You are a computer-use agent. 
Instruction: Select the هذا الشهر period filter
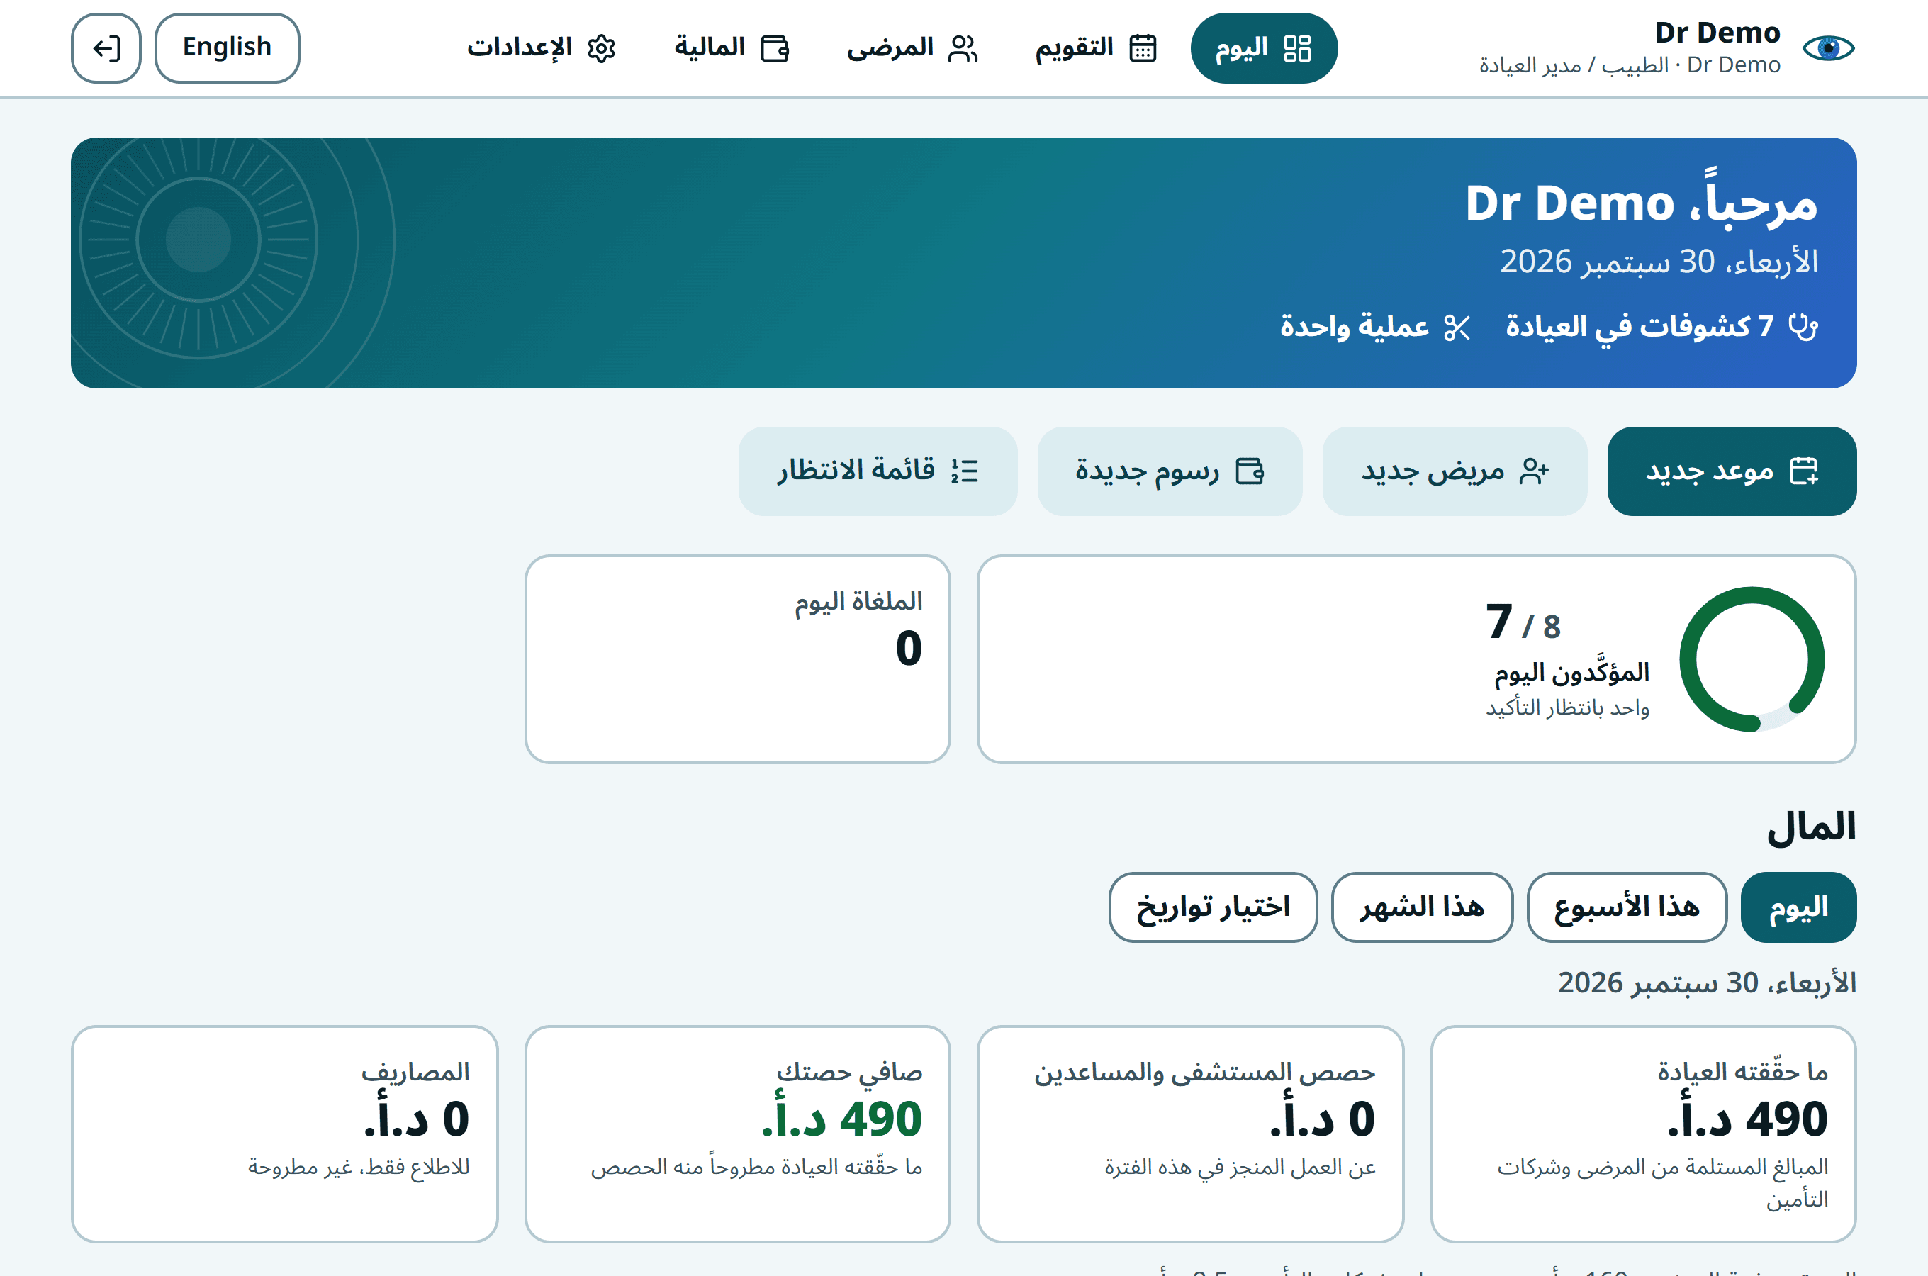(x=1422, y=907)
